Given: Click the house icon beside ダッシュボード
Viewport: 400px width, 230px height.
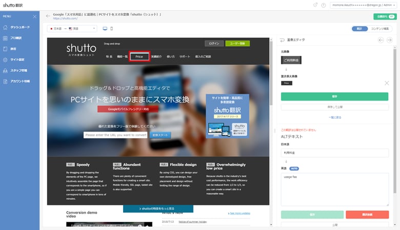Looking at the screenshot, I should click(x=5, y=27).
